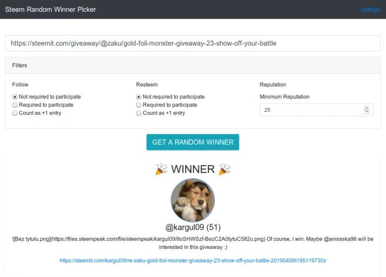Open the winner's steemit comment link
This screenshot has width=386, height=277.
(x=192, y=260)
